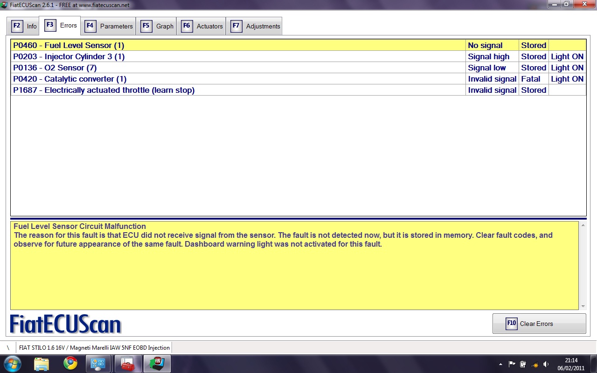Screen dimensions: 597x373
Task: Select the P1687 Electrically actuated throttle error
Action: click(298, 90)
